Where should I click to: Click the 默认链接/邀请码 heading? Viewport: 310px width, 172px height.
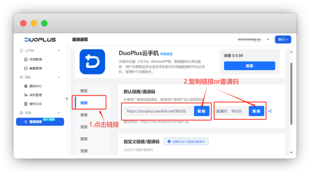[139, 92]
